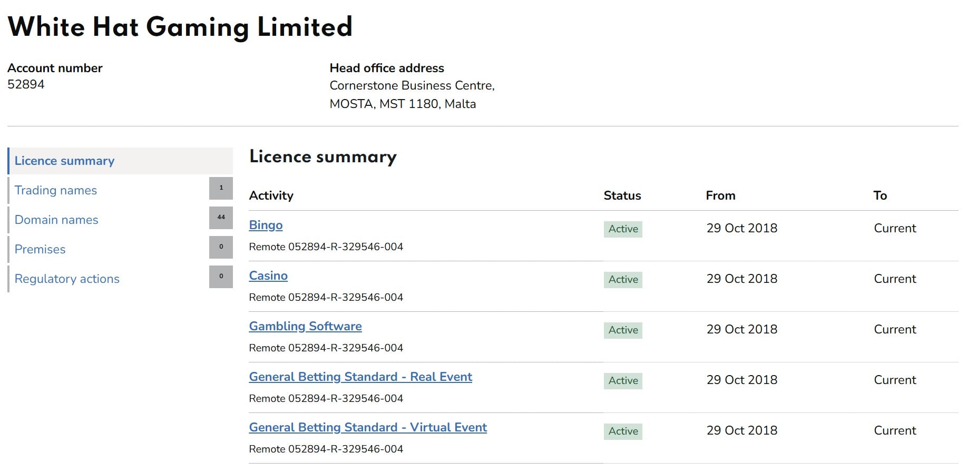Click the Activity column header

pos(271,196)
